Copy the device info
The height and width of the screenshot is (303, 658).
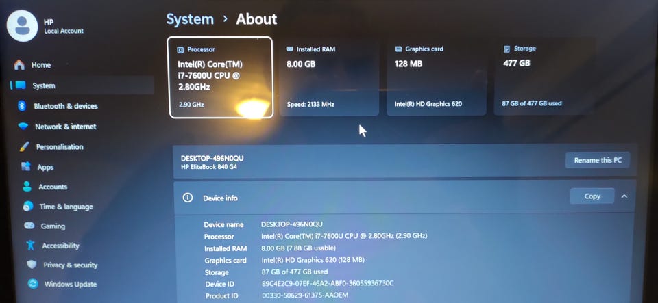[592, 196]
